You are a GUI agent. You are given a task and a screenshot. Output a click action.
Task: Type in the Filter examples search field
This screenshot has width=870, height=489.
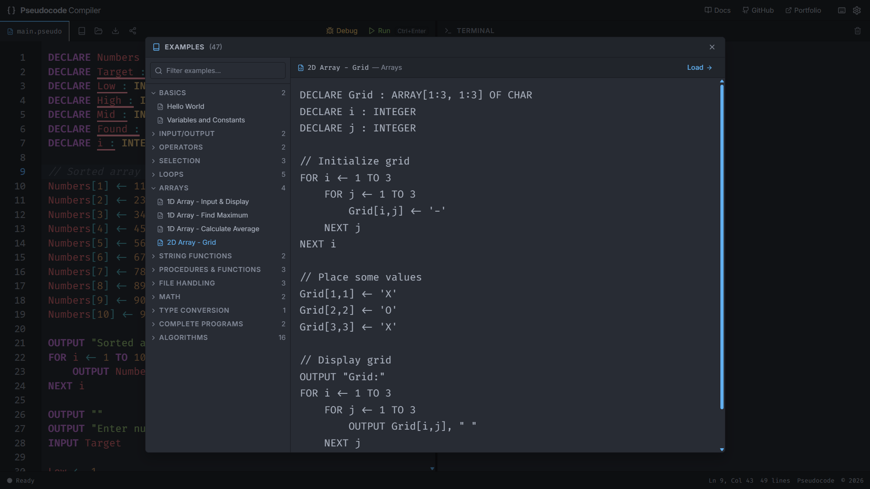click(x=218, y=70)
